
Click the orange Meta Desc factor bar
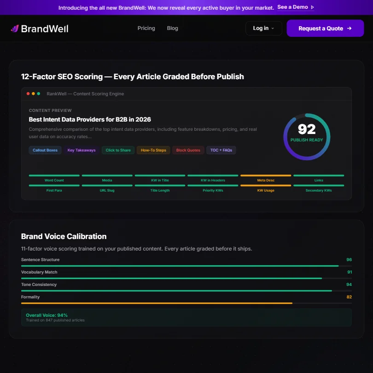(x=266, y=175)
